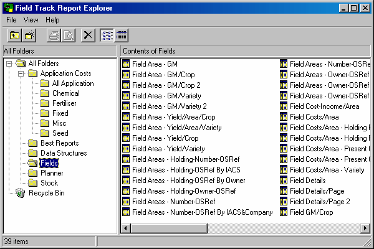Open the Seed folder
374x249 pixels.
click(x=60, y=133)
